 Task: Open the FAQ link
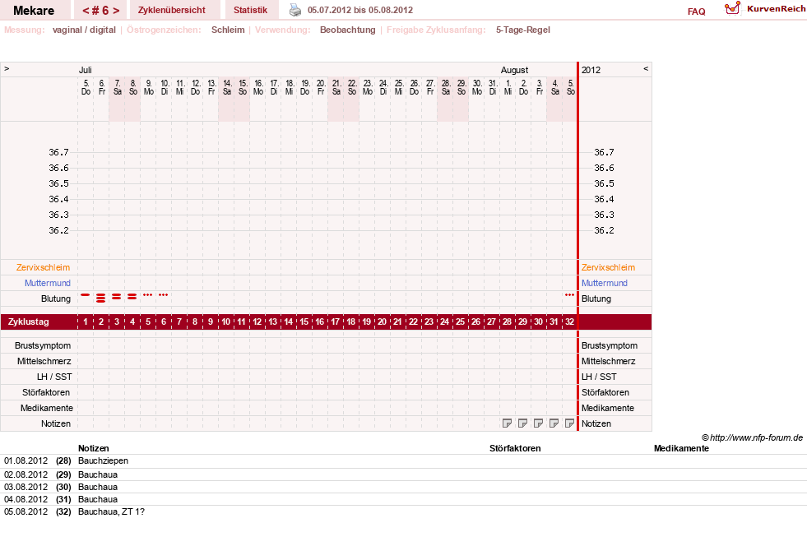696,12
